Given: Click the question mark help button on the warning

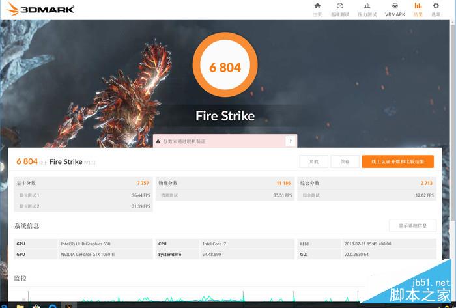Looking at the screenshot, I should tap(291, 141).
